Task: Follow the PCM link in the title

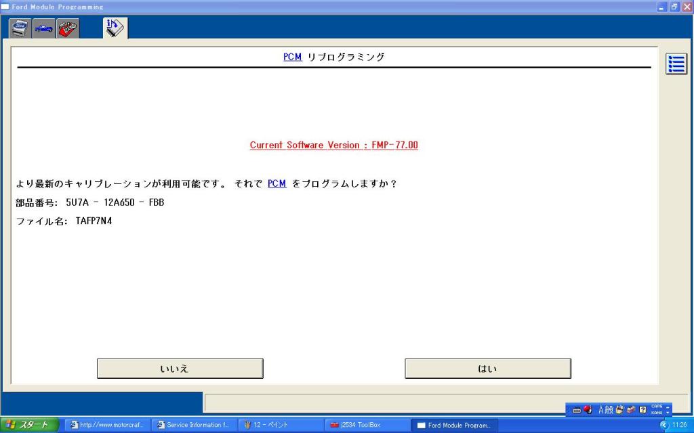Action: point(293,57)
